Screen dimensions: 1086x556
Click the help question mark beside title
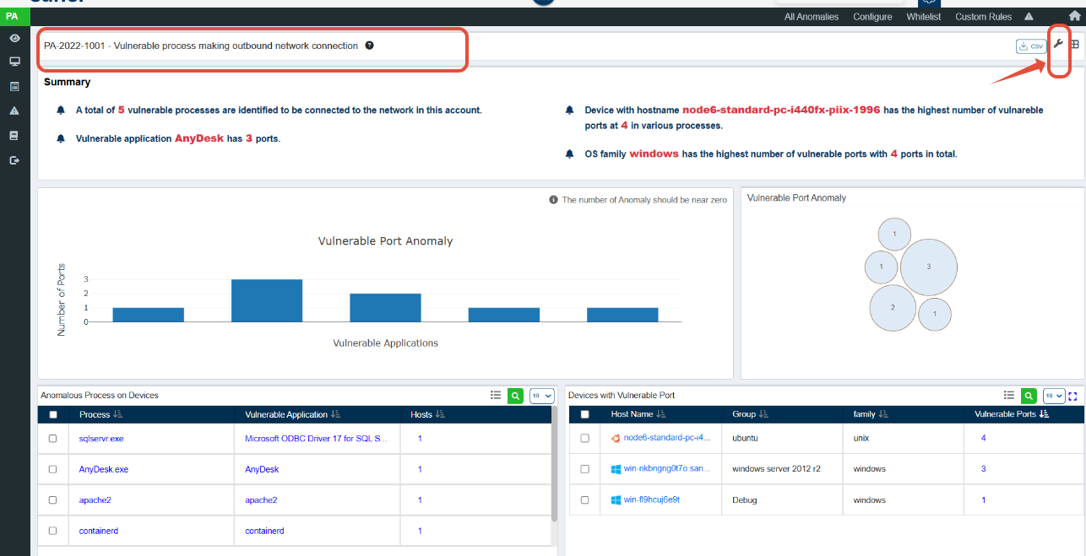coord(369,46)
